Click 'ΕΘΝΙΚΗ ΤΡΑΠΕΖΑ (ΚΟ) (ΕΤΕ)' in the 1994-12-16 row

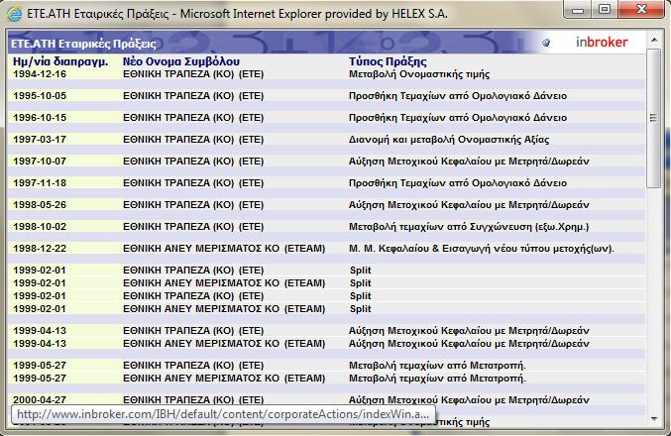(x=193, y=74)
